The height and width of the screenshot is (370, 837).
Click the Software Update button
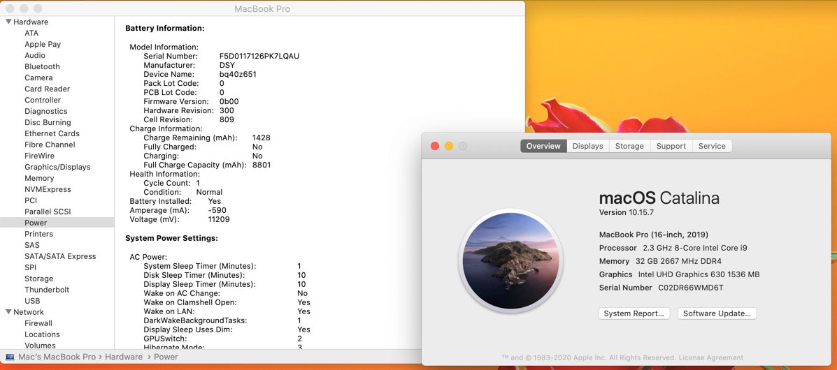point(717,313)
